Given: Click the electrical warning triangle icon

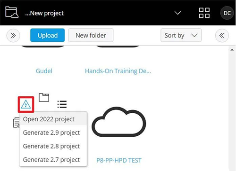Looking at the screenshot, I should pos(26,104).
